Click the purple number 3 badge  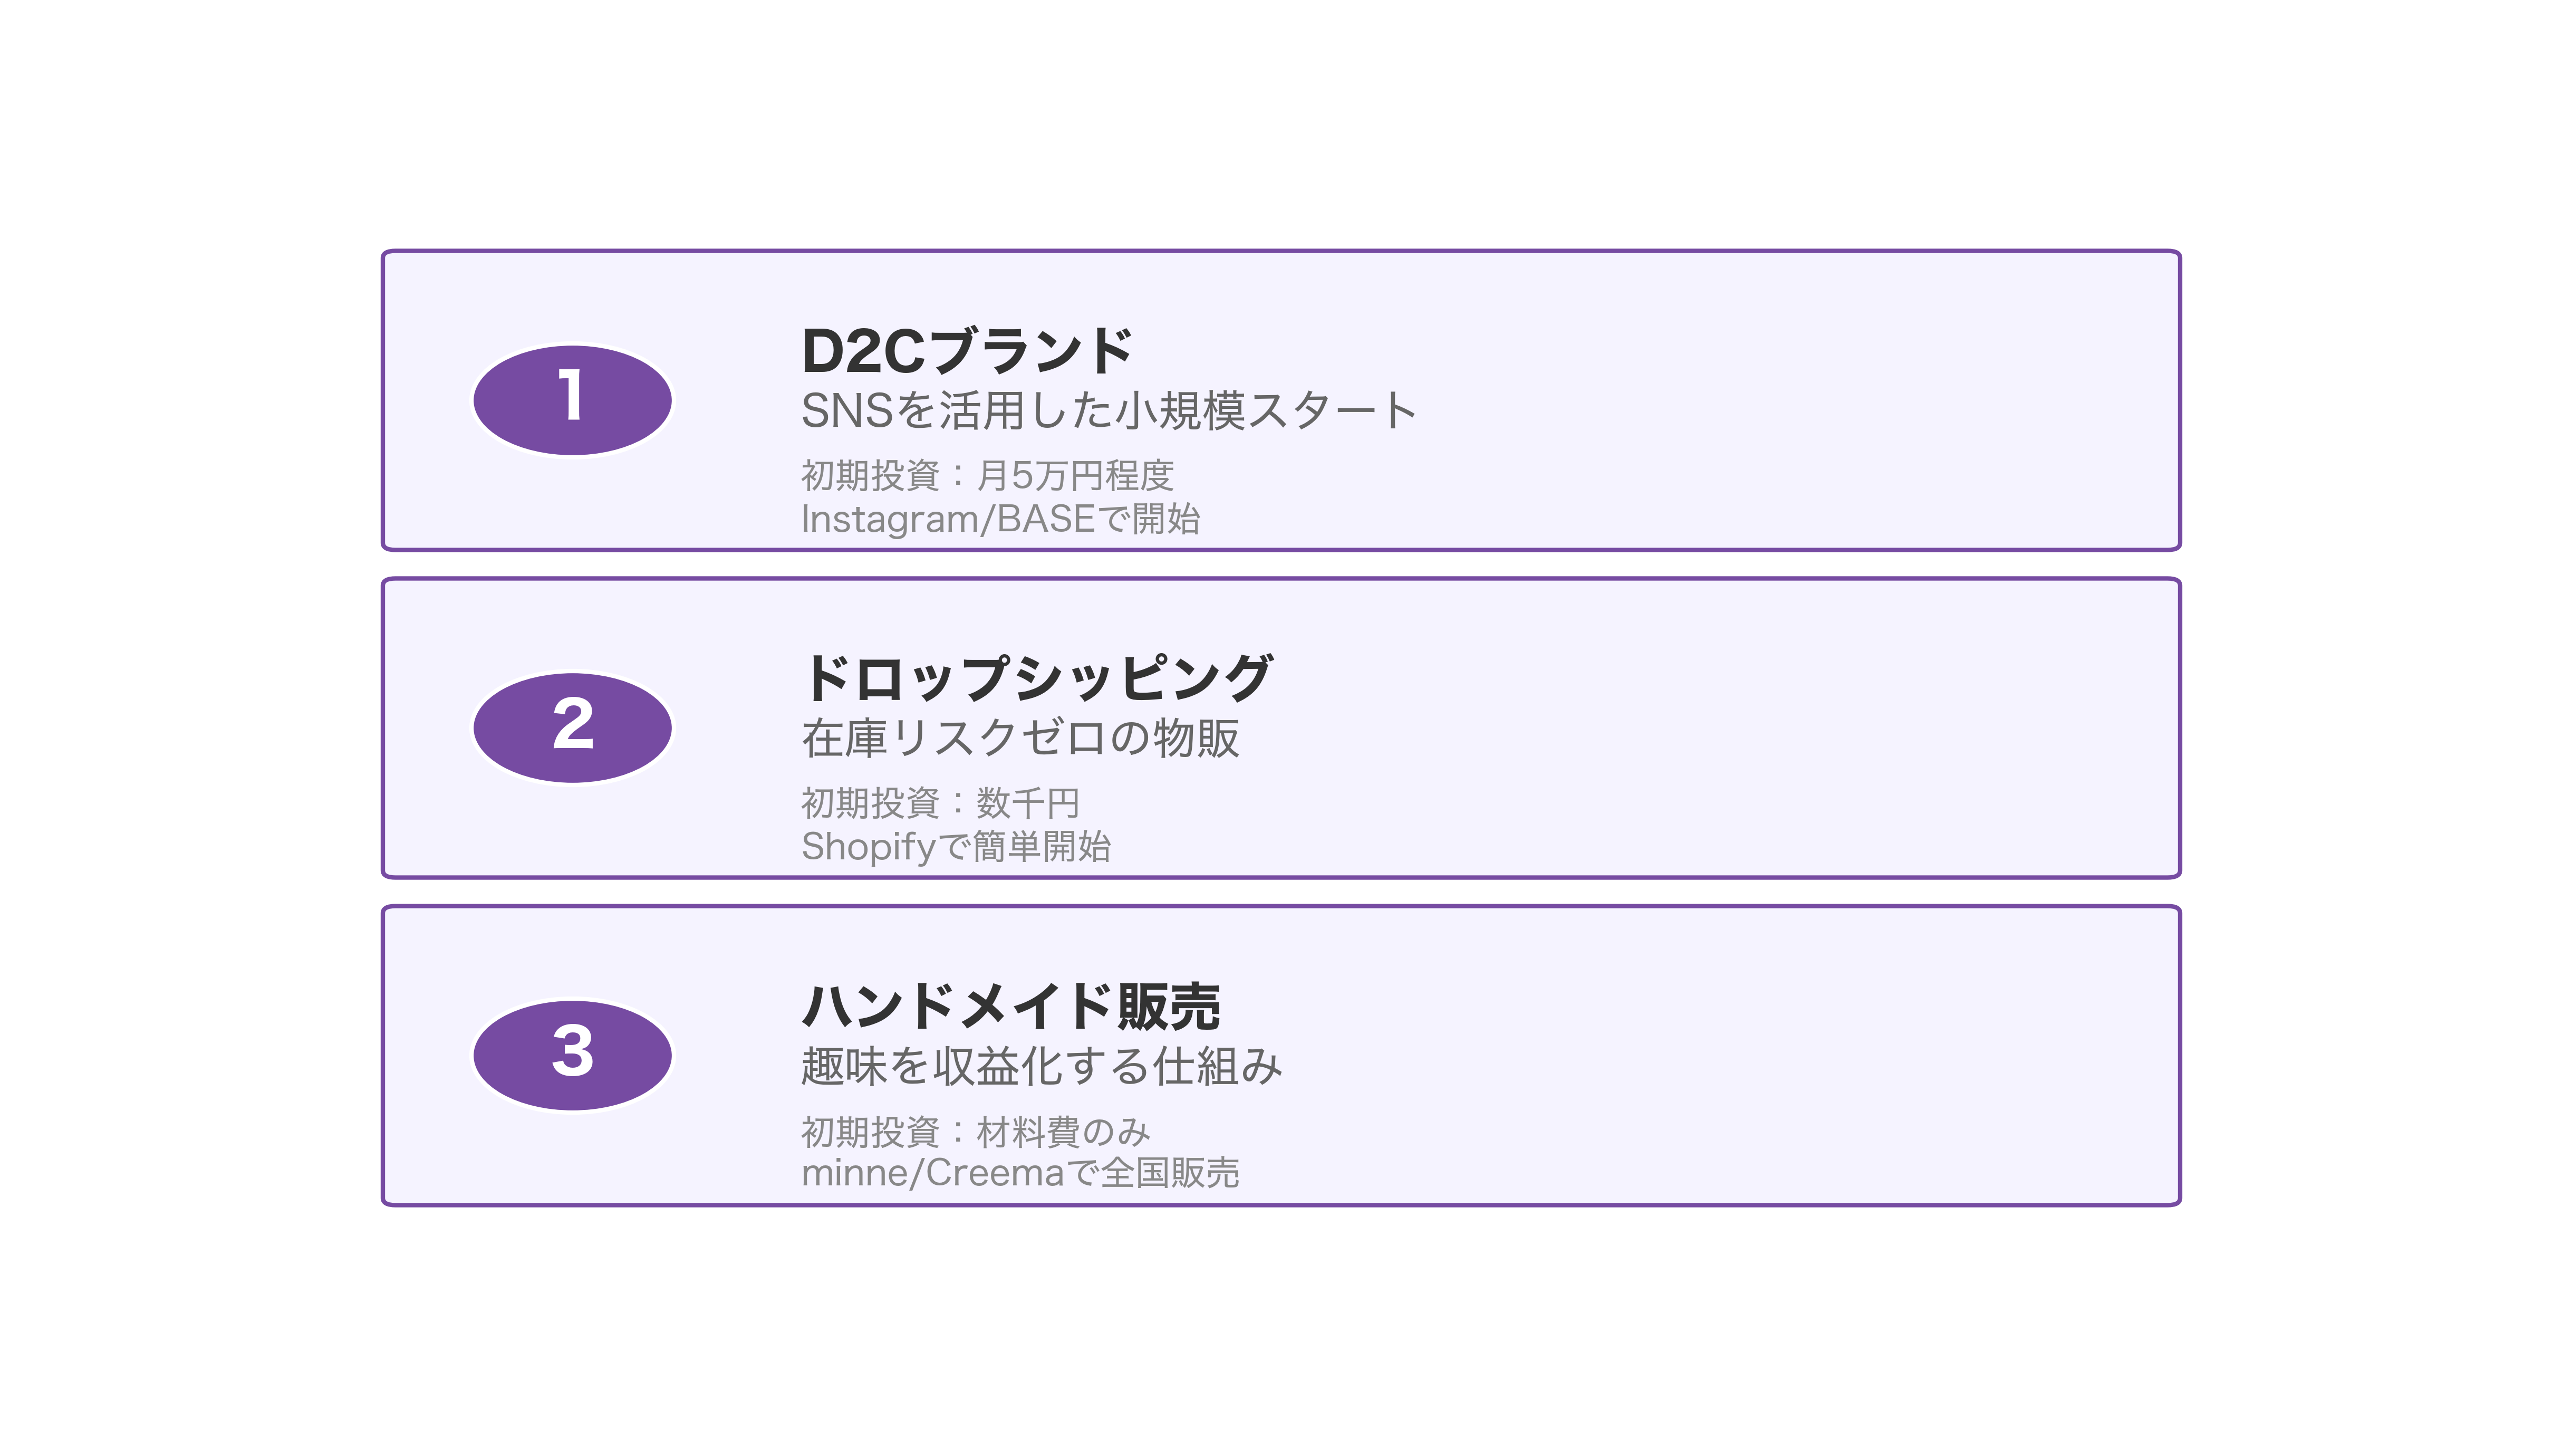pos(572,1055)
